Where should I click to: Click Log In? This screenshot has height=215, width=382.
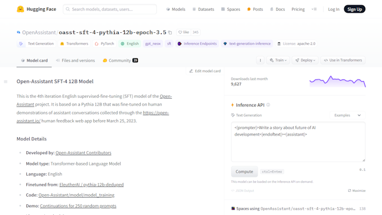click(x=334, y=10)
